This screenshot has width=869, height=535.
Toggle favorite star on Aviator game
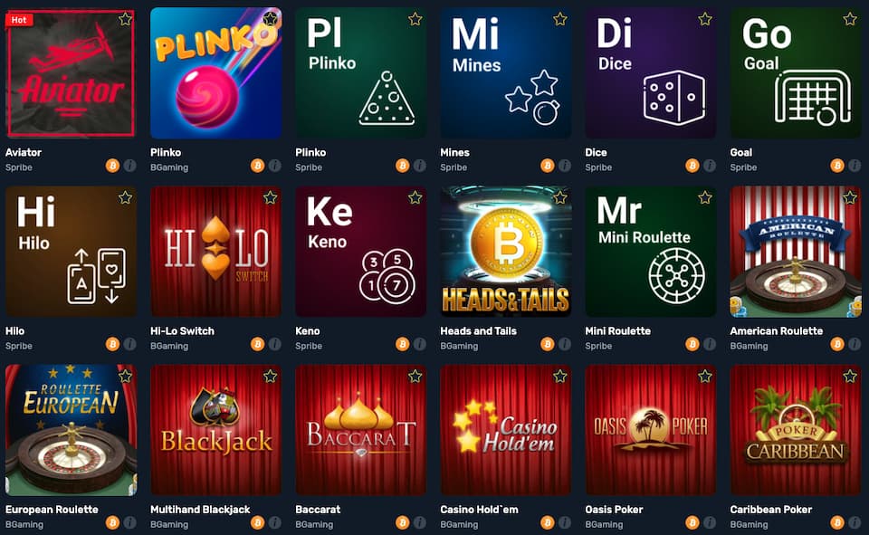(125, 19)
